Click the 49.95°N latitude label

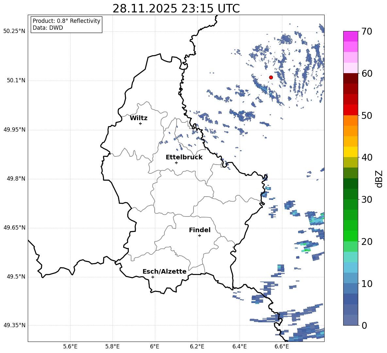pyautogui.click(x=14, y=130)
